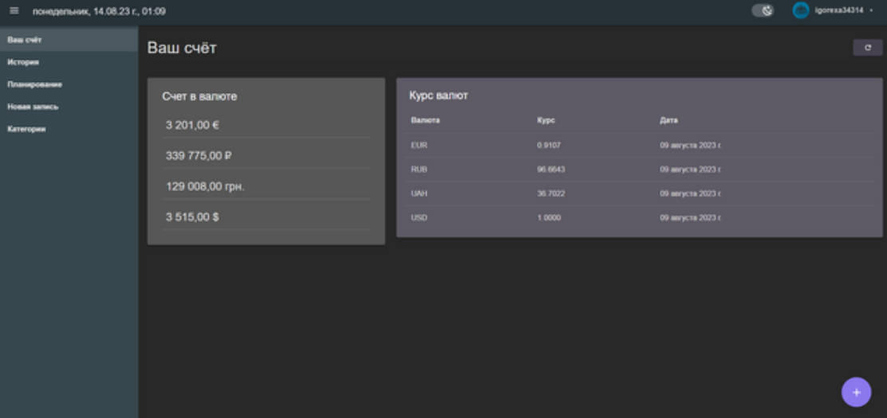Click the igorexa34314 username text
Screen dimensions: 887x418
click(839, 10)
